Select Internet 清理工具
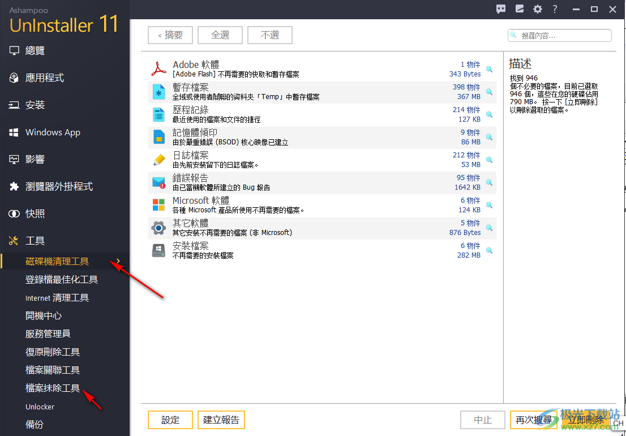626x436 pixels. 57,298
